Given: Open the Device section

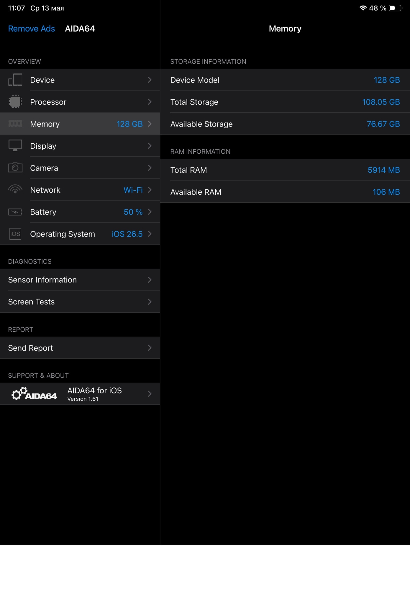Looking at the screenshot, I should tap(80, 80).
